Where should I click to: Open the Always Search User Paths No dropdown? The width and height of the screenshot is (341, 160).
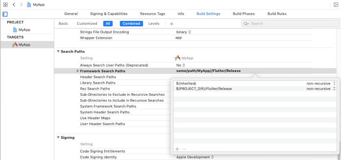tap(181, 65)
